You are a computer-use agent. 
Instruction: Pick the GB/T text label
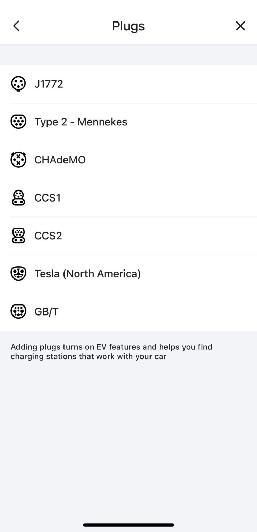pyautogui.click(x=46, y=311)
